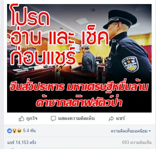Click the comment input box at bottom
The width and height of the screenshot is (156, 149).
[x=85, y=148]
